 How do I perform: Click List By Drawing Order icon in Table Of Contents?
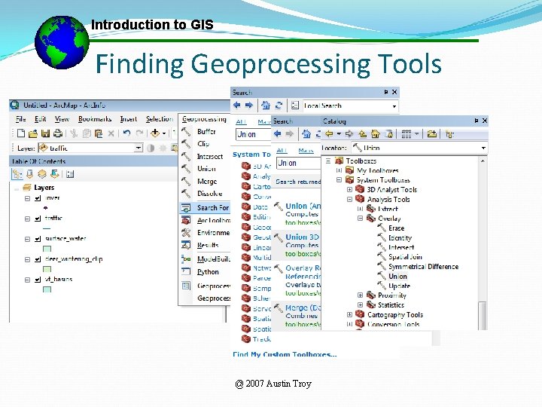coord(17,174)
